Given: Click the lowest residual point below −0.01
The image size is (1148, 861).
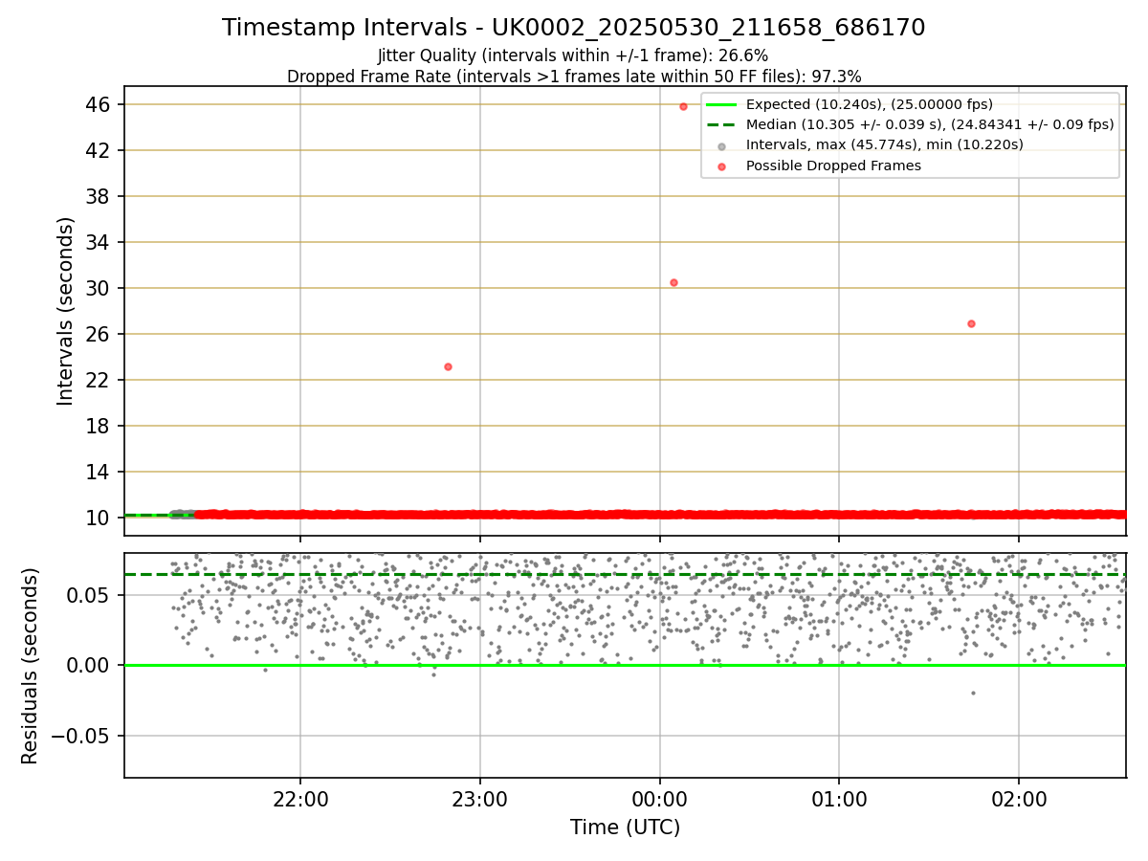Looking at the screenshot, I should point(973,693).
